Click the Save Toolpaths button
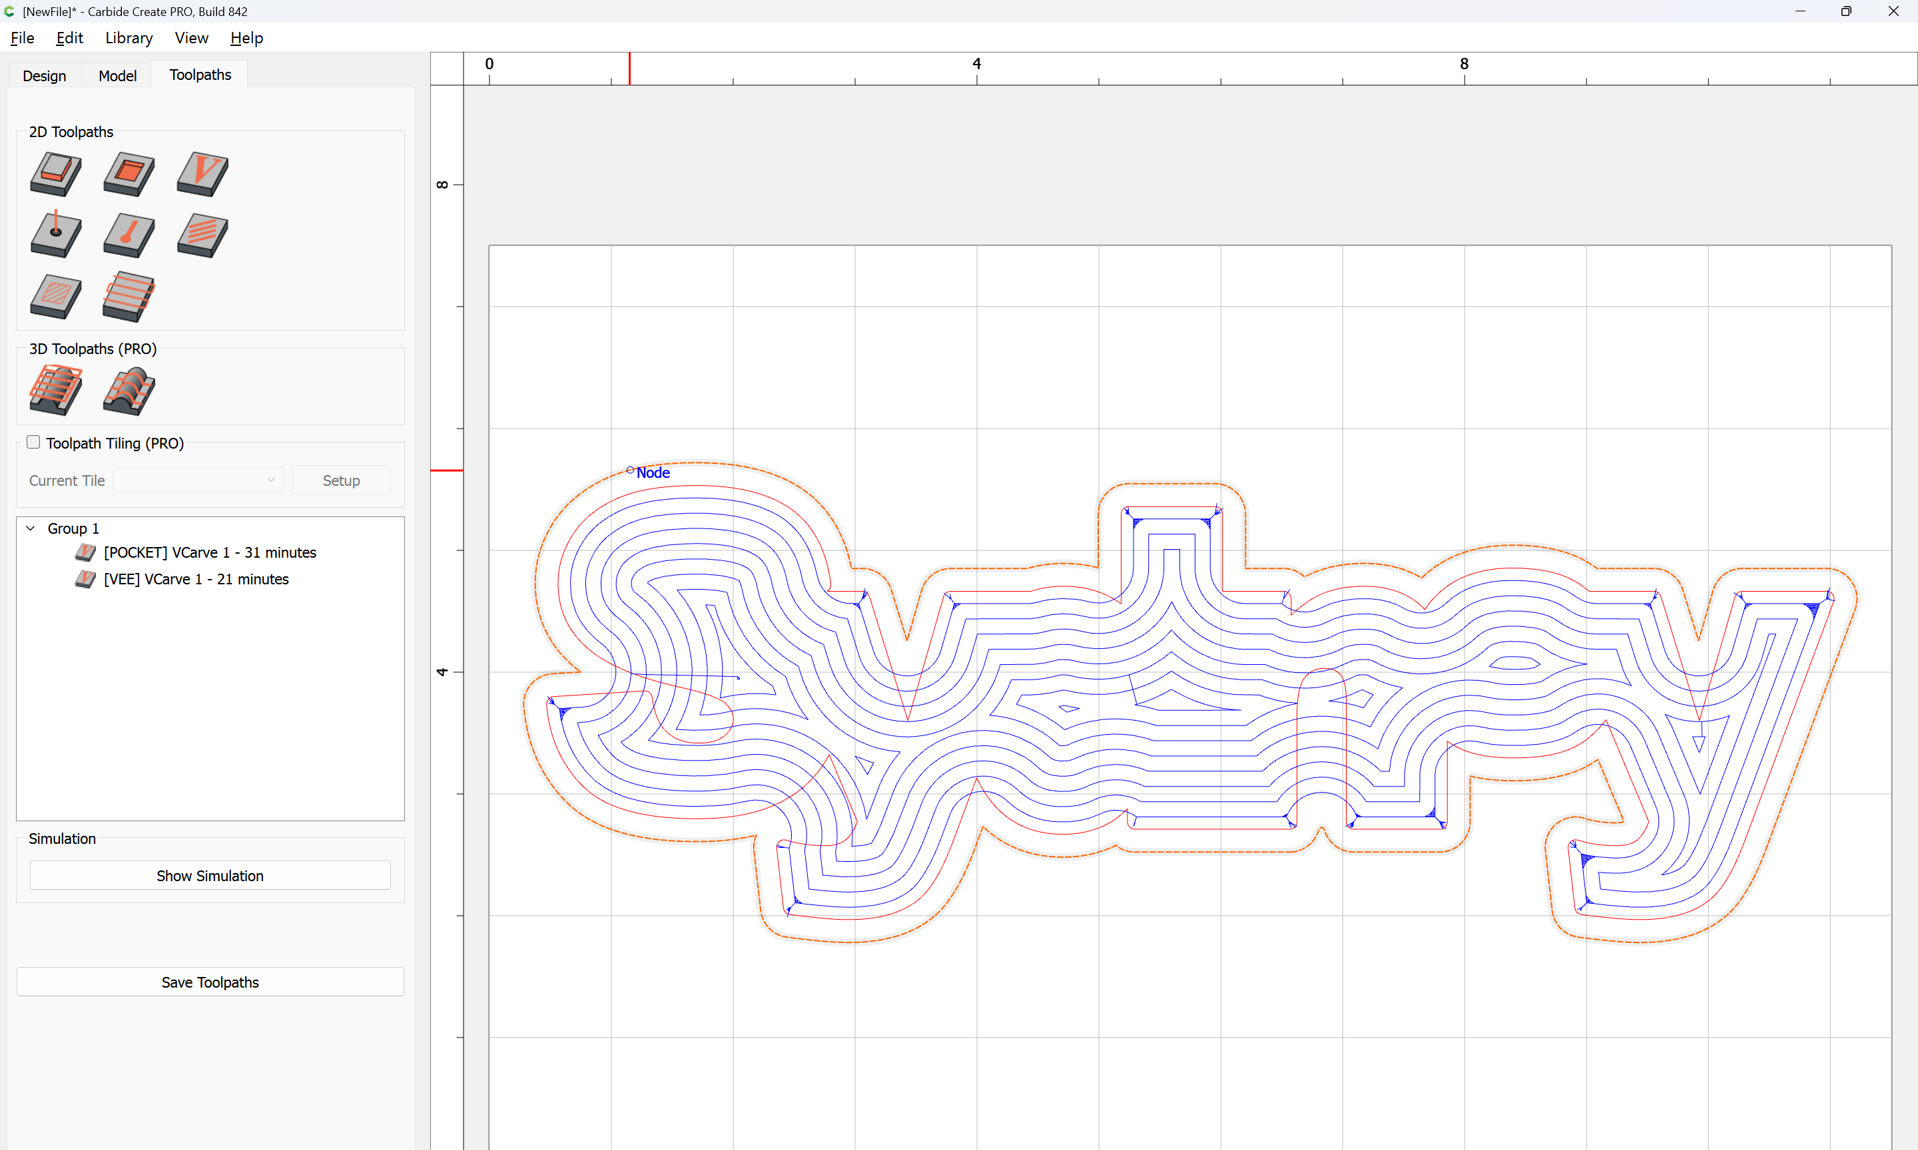This screenshot has width=1918, height=1150. tap(210, 982)
